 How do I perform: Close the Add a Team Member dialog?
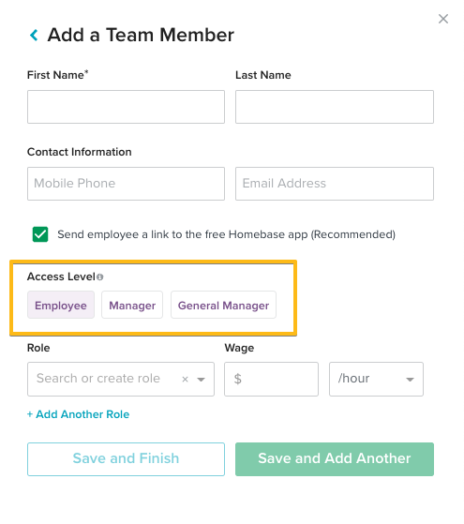443,19
